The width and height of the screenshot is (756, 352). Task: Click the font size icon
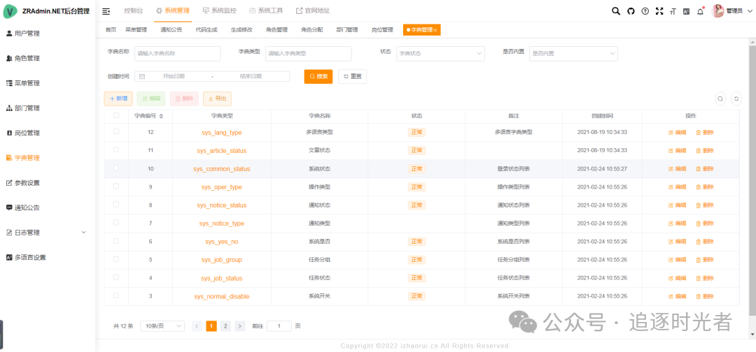pyautogui.click(x=673, y=11)
